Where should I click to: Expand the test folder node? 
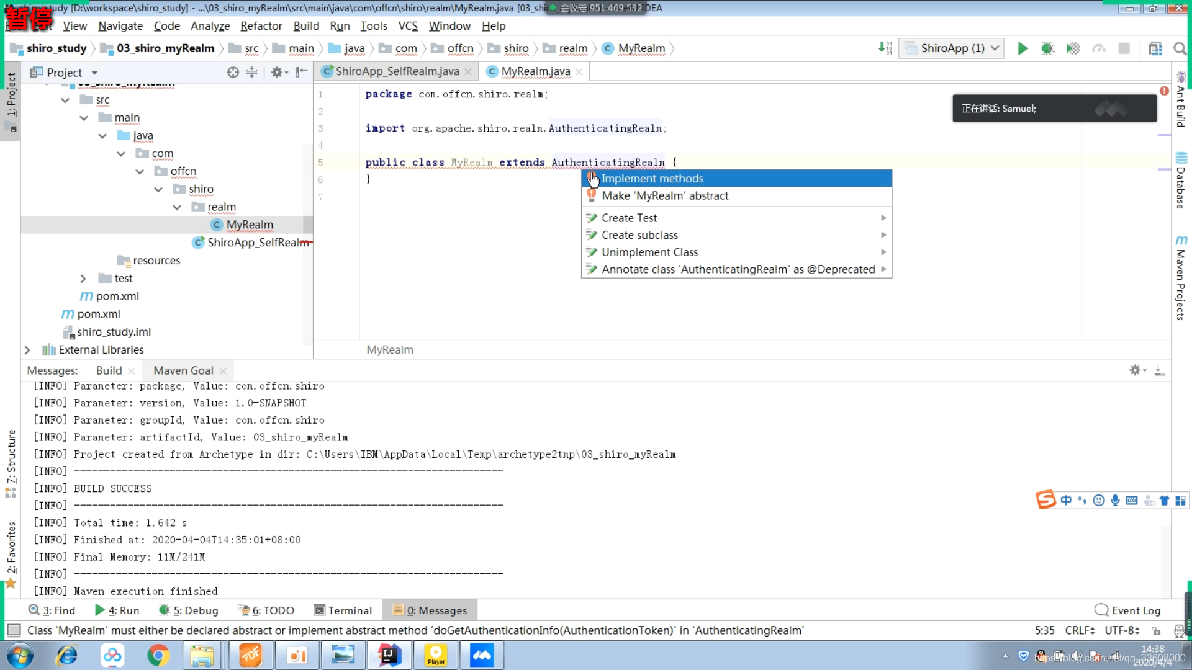click(83, 279)
